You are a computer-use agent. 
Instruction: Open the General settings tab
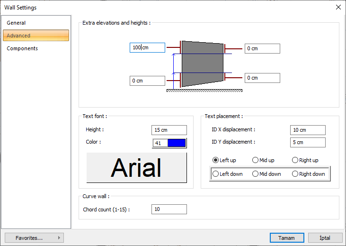click(16, 23)
